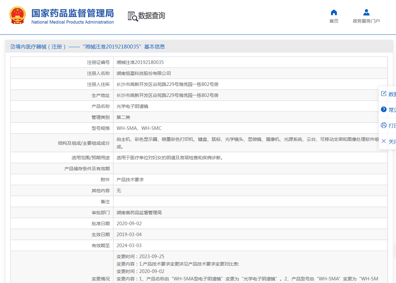This screenshot has width=396, height=283.
Task: Click the 数据查询 magnifier document icon
Action: 133,16
